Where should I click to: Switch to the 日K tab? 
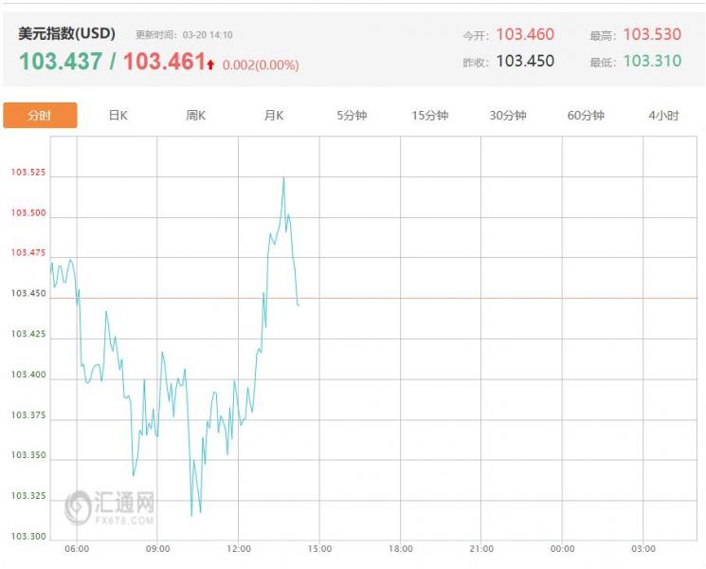(118, 116)
